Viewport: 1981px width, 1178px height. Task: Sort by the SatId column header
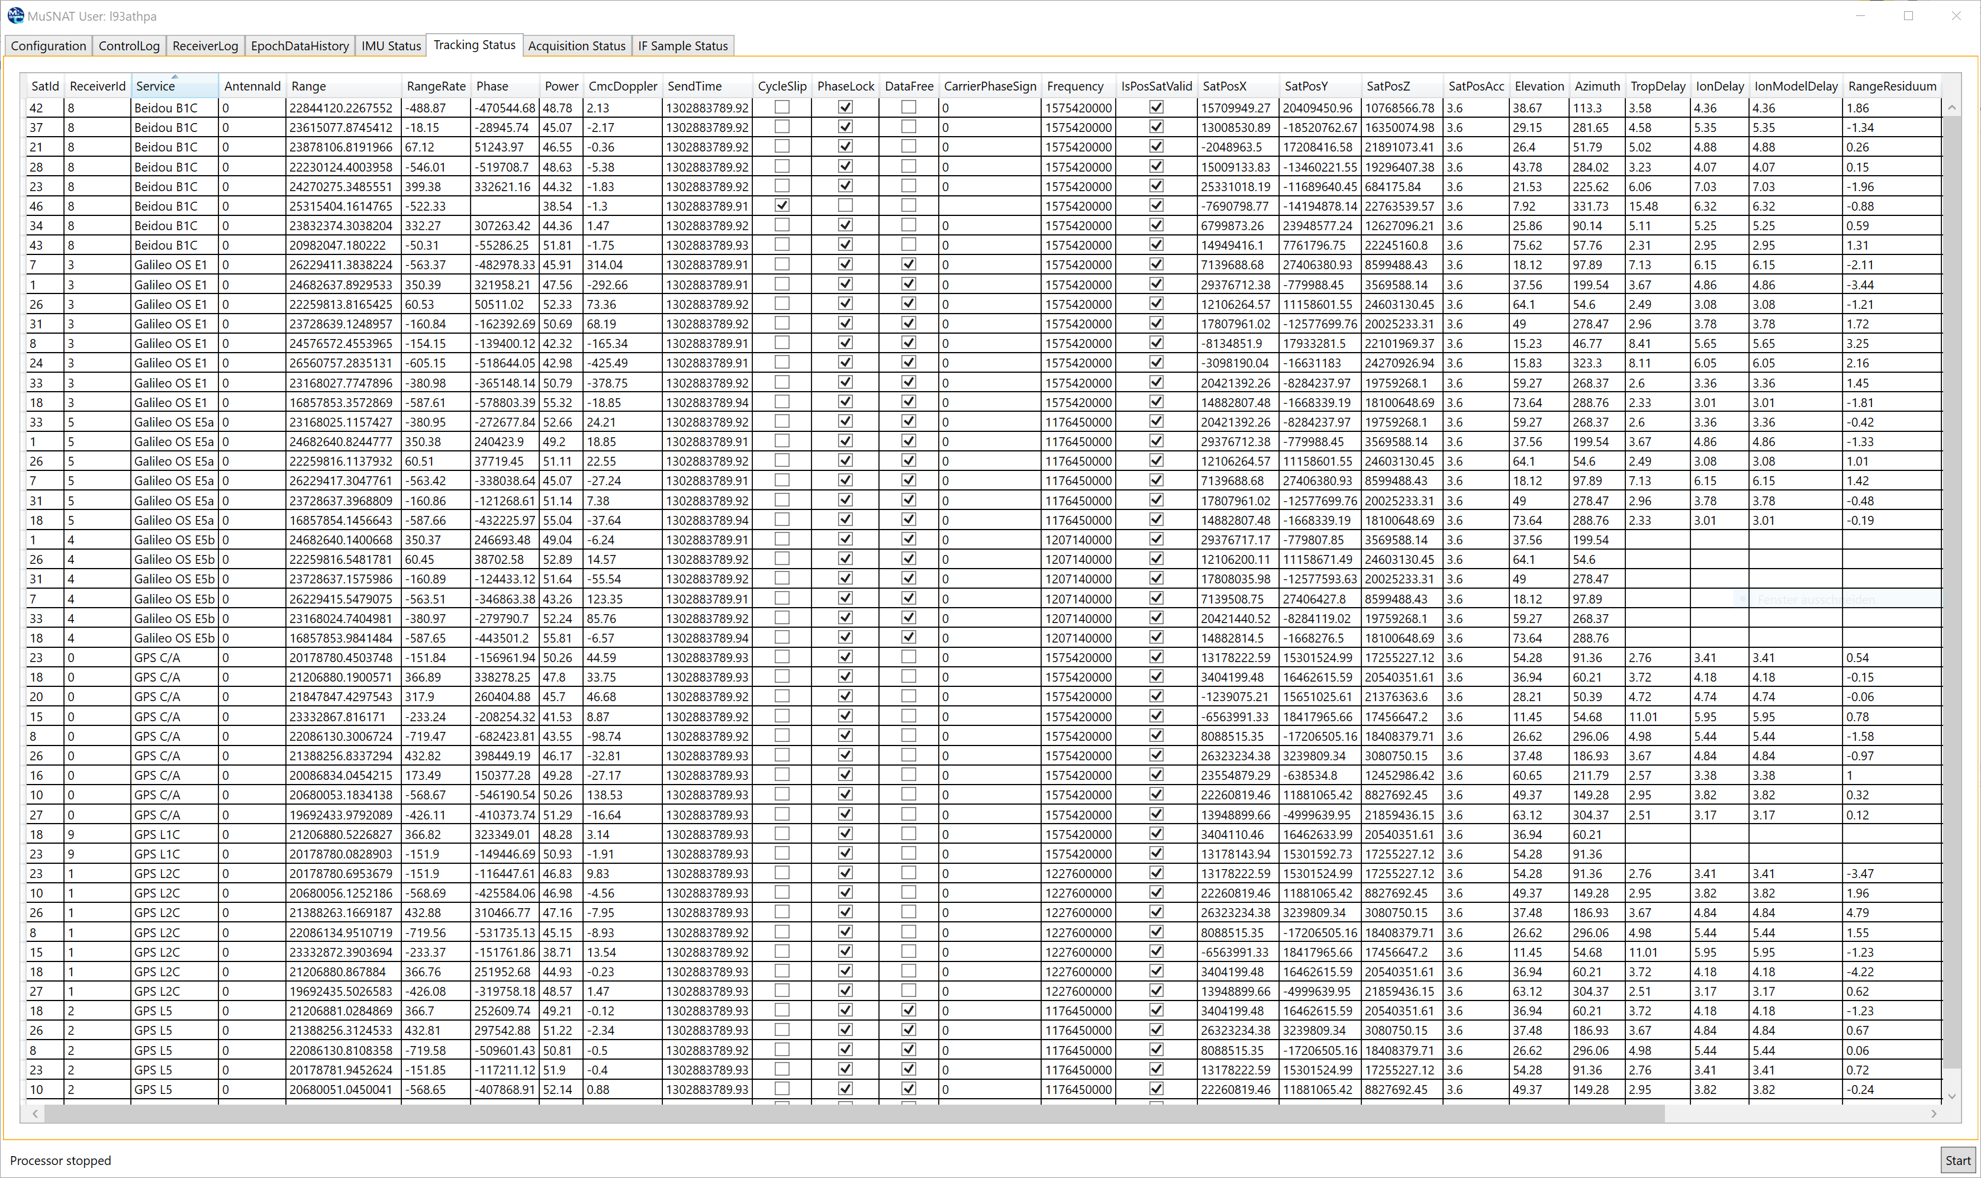tap(45, 86)
